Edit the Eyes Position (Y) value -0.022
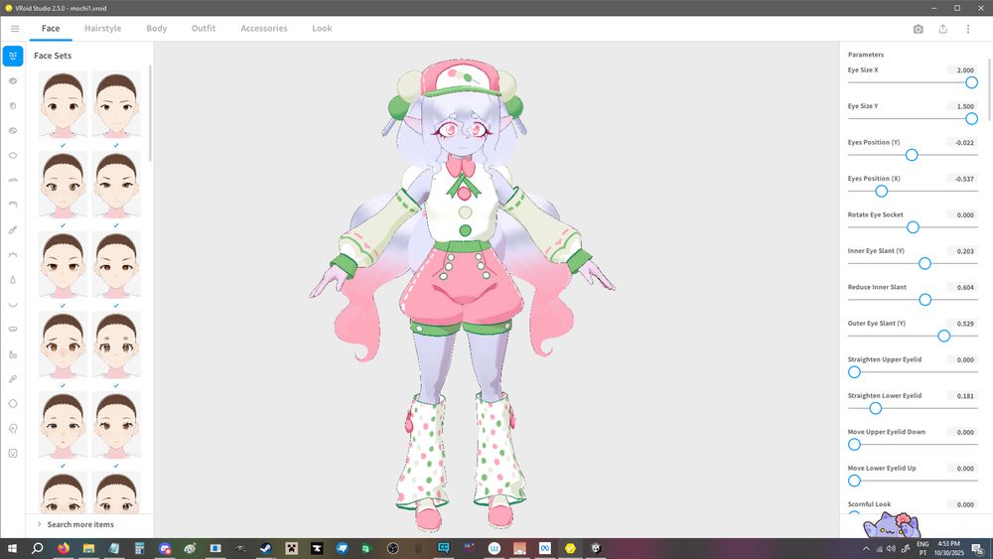993x559 pixels. pos(962,142)
